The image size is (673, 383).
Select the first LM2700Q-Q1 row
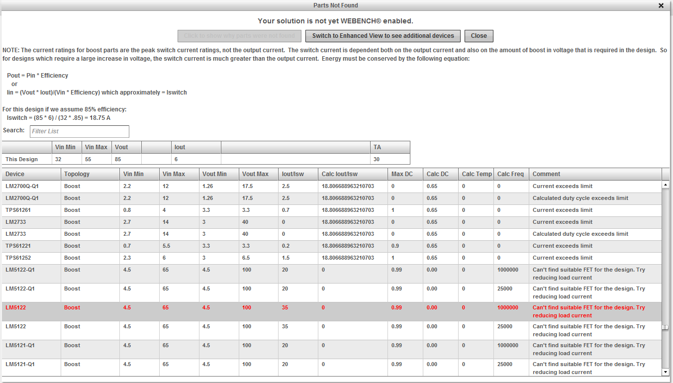click(332, 186)
